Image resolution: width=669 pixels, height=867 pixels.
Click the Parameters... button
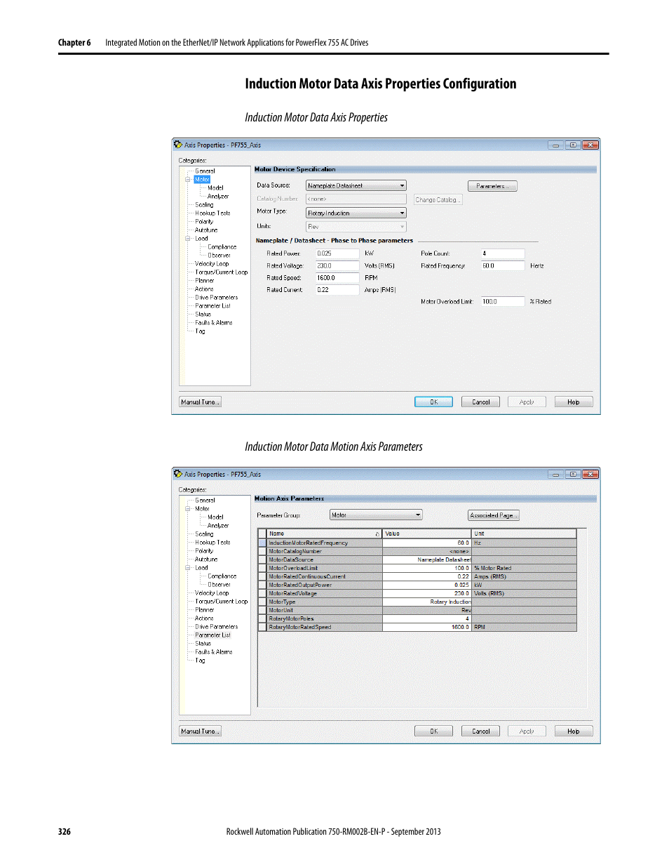(x=492, y=186)
